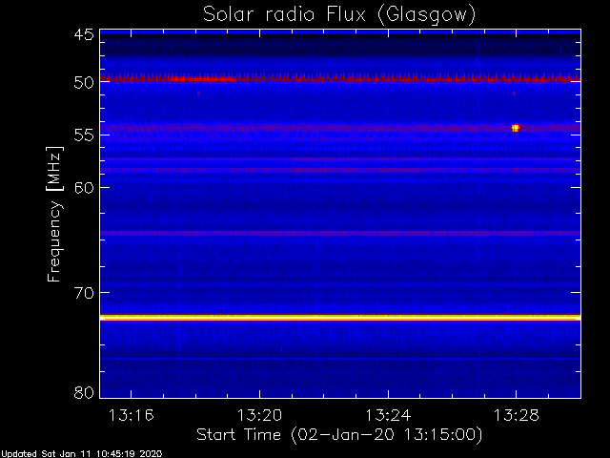Click the 13:16 time axis label
The image size is (610, 458).
132,415
